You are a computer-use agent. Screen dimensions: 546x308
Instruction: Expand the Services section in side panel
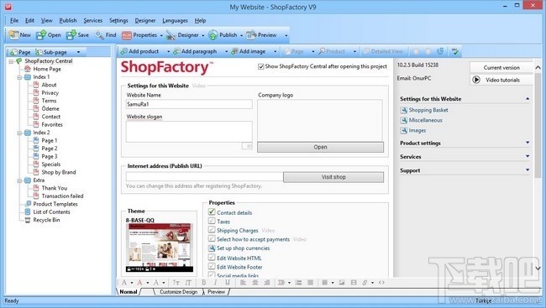coord(528,157)
